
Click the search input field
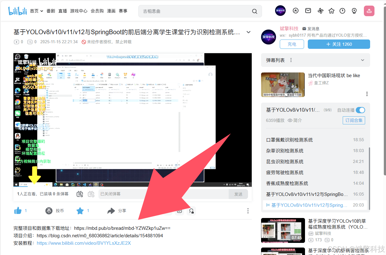pyautogui.click(x=195, y=11)
